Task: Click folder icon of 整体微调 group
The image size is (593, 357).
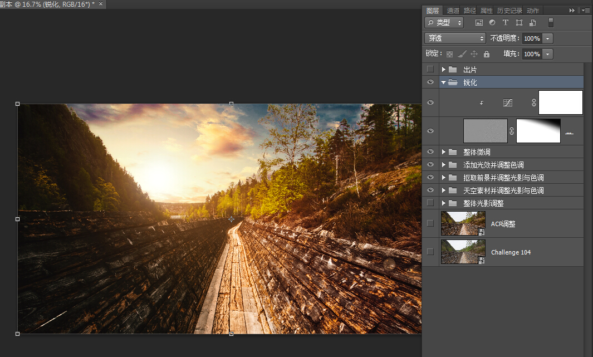Action: point(453,152)
